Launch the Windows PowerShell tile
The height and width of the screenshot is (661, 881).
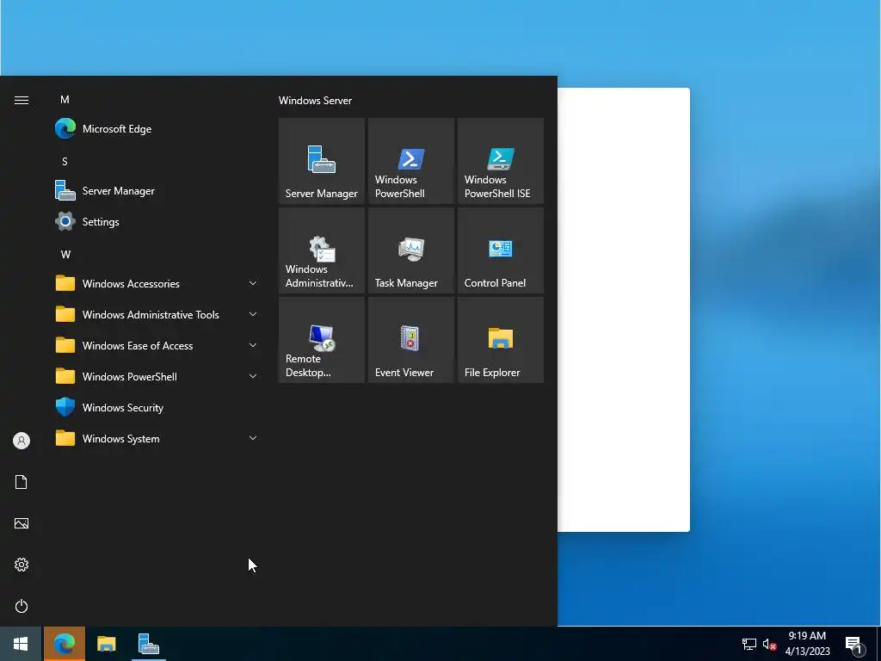[x=410, y=161]
